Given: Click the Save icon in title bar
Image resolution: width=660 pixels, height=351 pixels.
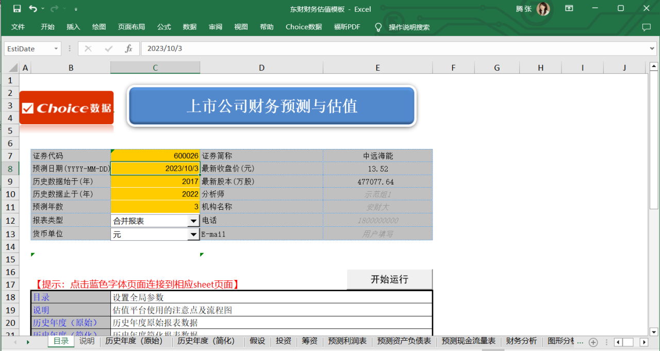Looking at the screenshot, I should coord(17,9).
